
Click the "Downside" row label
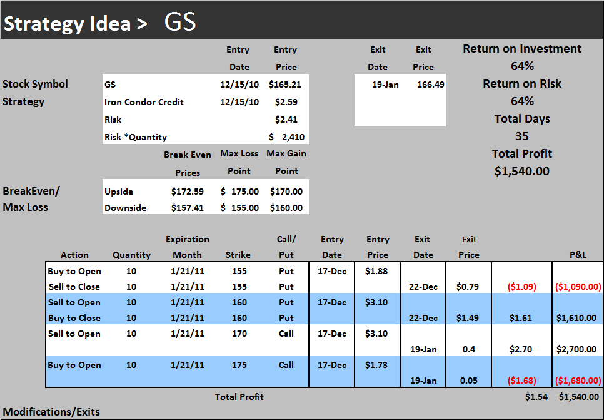coord(125,208)
